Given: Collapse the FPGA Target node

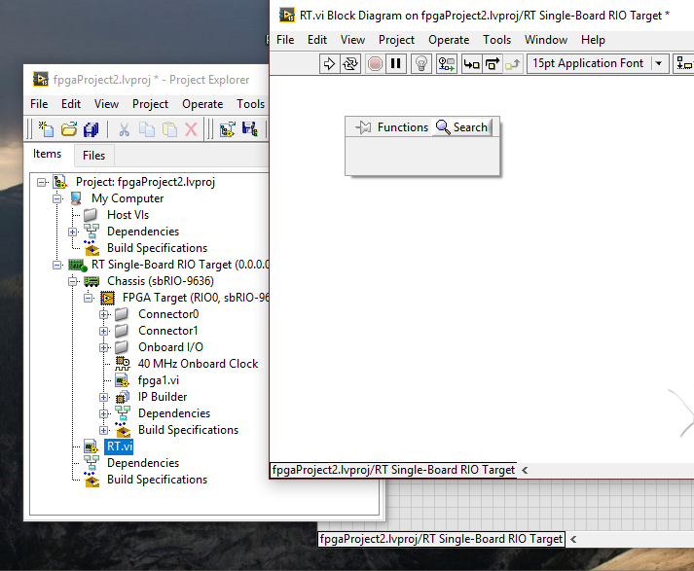Looking at the screenshot, I should (88, 298).
